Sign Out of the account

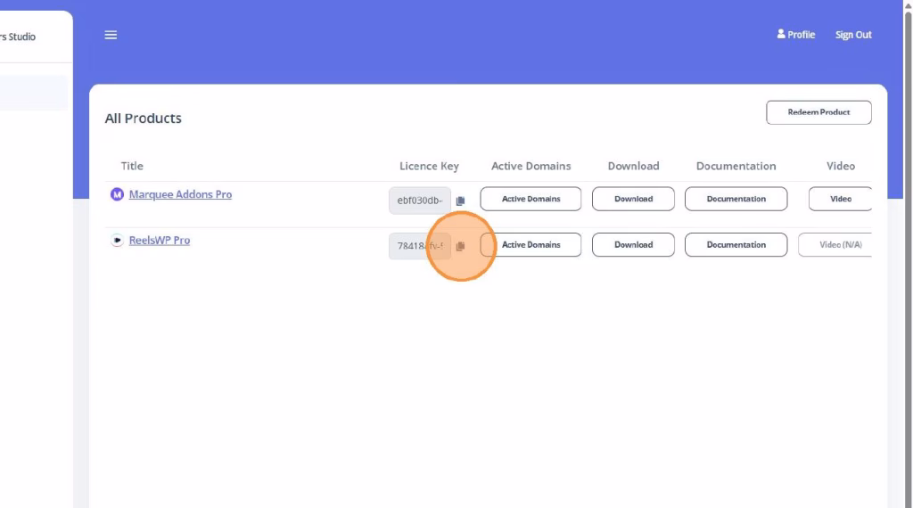coord(853,35)
